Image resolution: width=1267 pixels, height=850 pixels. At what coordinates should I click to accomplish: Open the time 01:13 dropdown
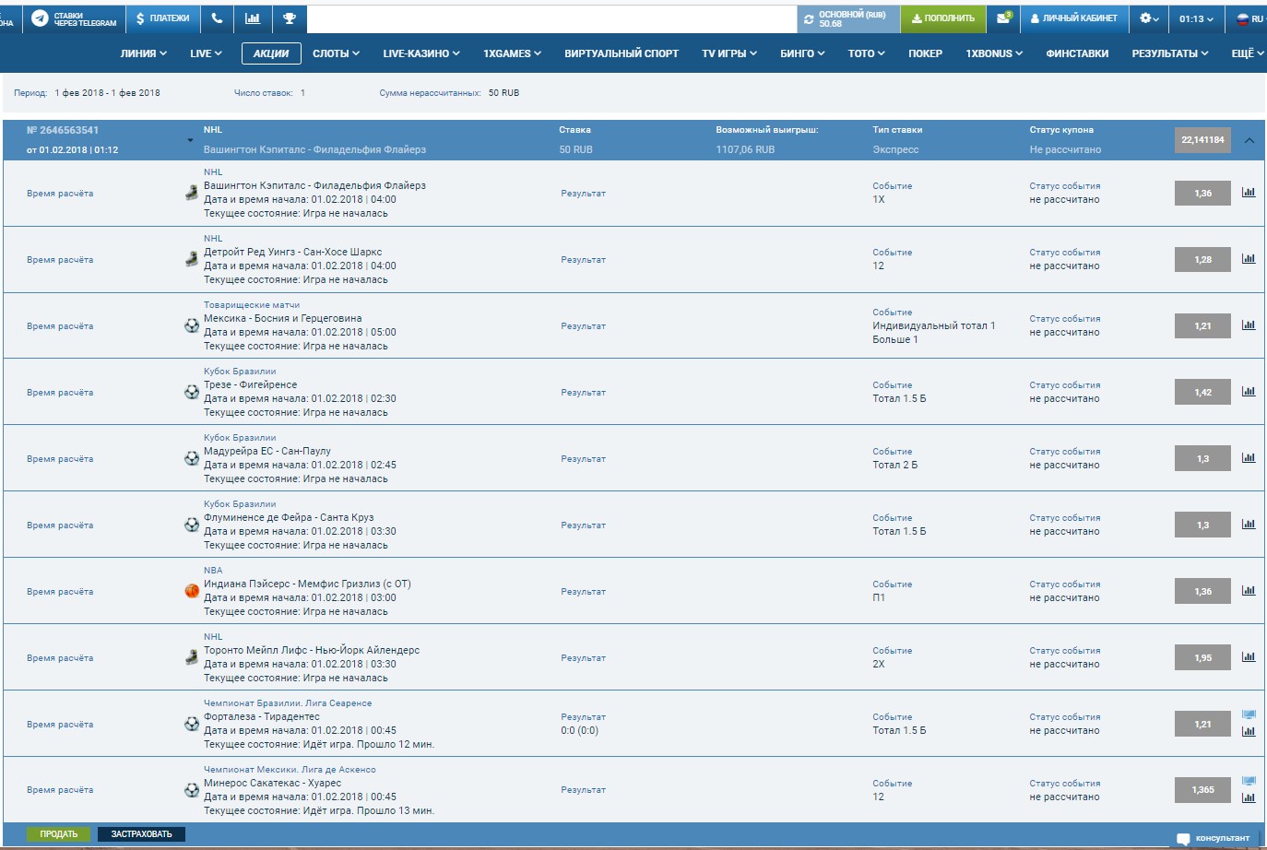[1196, 18]
